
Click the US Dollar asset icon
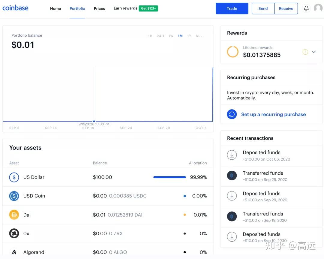14,177
